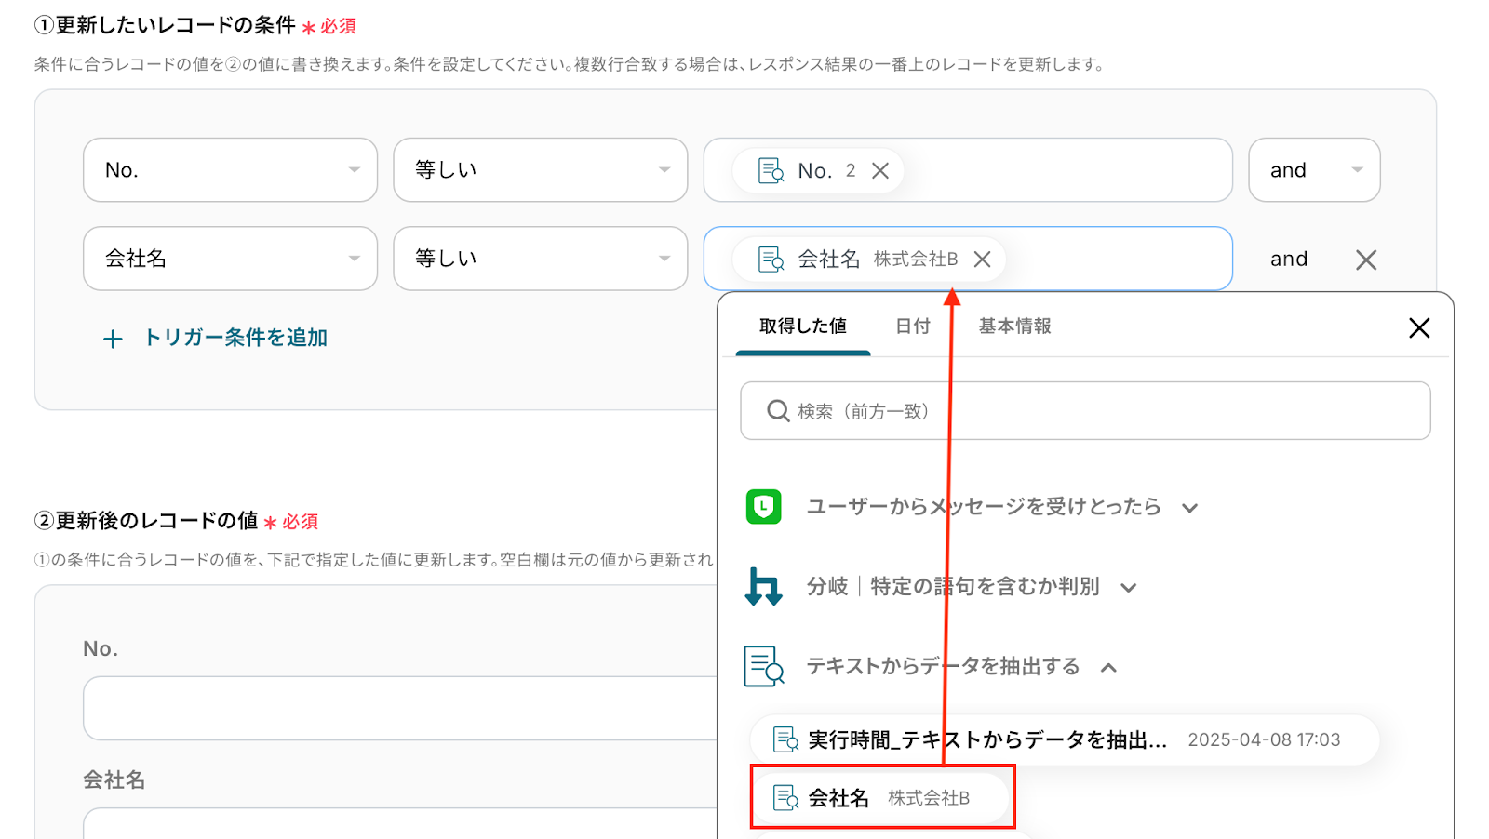
Task: Collapse the テキストからデータを抽出する section
Action: pos(1108,668)
